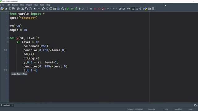The width and height of the screenshot is (198, 111).
Task: Navigate back in editor history
Action: [x=108, y=9]
